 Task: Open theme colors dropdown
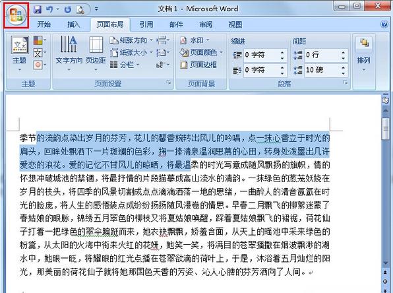pyautogui.click(x=40, y=40)
